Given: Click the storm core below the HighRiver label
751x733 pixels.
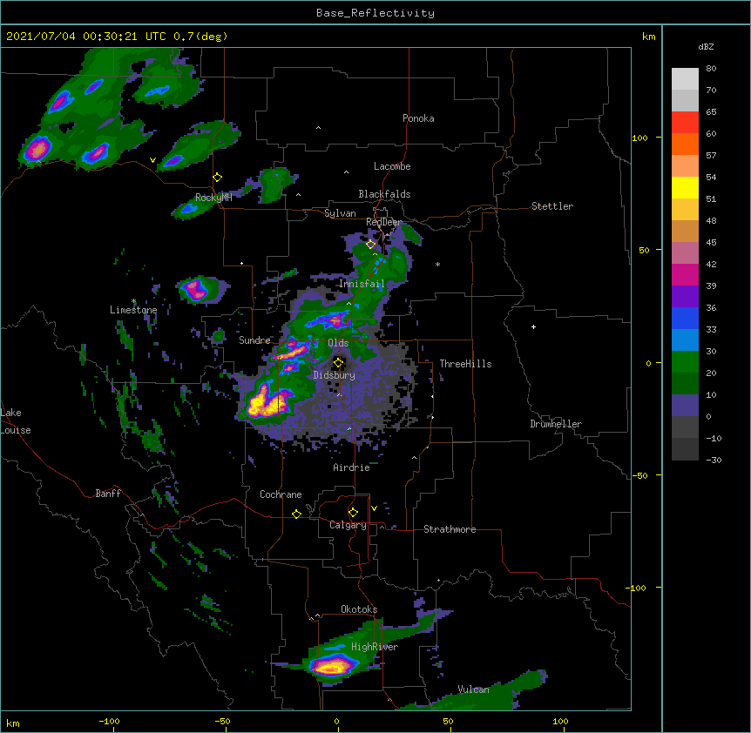Looking at the screenshot, I should click(331, 666).
